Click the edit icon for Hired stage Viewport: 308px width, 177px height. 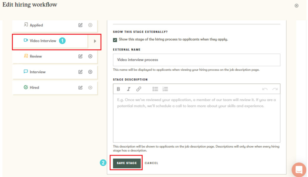(80, 88)
